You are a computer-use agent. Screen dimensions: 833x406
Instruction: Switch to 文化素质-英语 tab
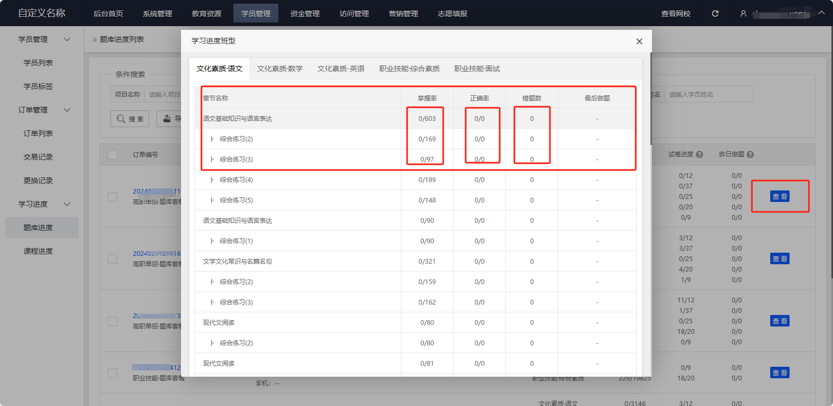(x=341, y=69)
